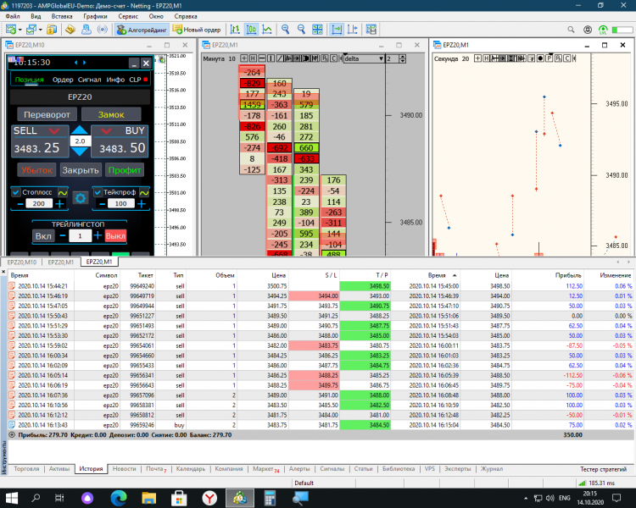The height and width of the screenshot is (508, 636).
Task: Toggle auto-scroll chart to end
Action: pos(337,30)
